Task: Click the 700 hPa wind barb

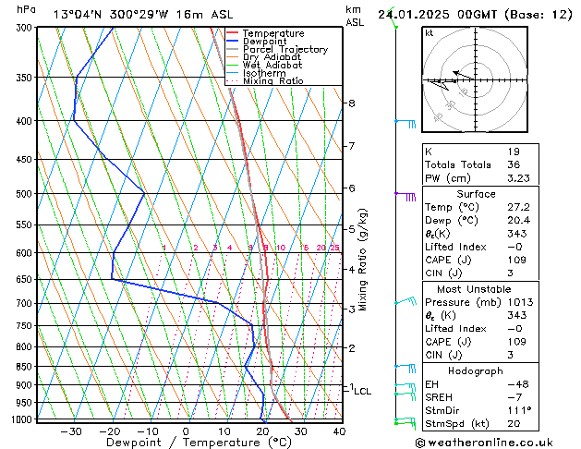Action: point(405,301)
